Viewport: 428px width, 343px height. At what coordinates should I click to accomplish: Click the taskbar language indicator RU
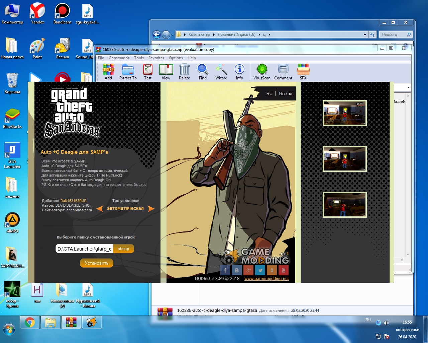368,320
